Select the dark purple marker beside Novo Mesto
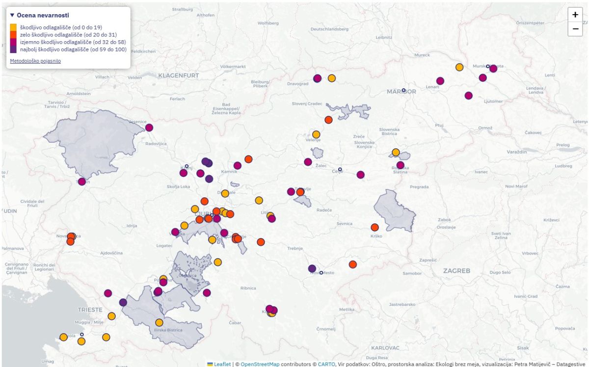589x367 pixels. click(312, 268)
